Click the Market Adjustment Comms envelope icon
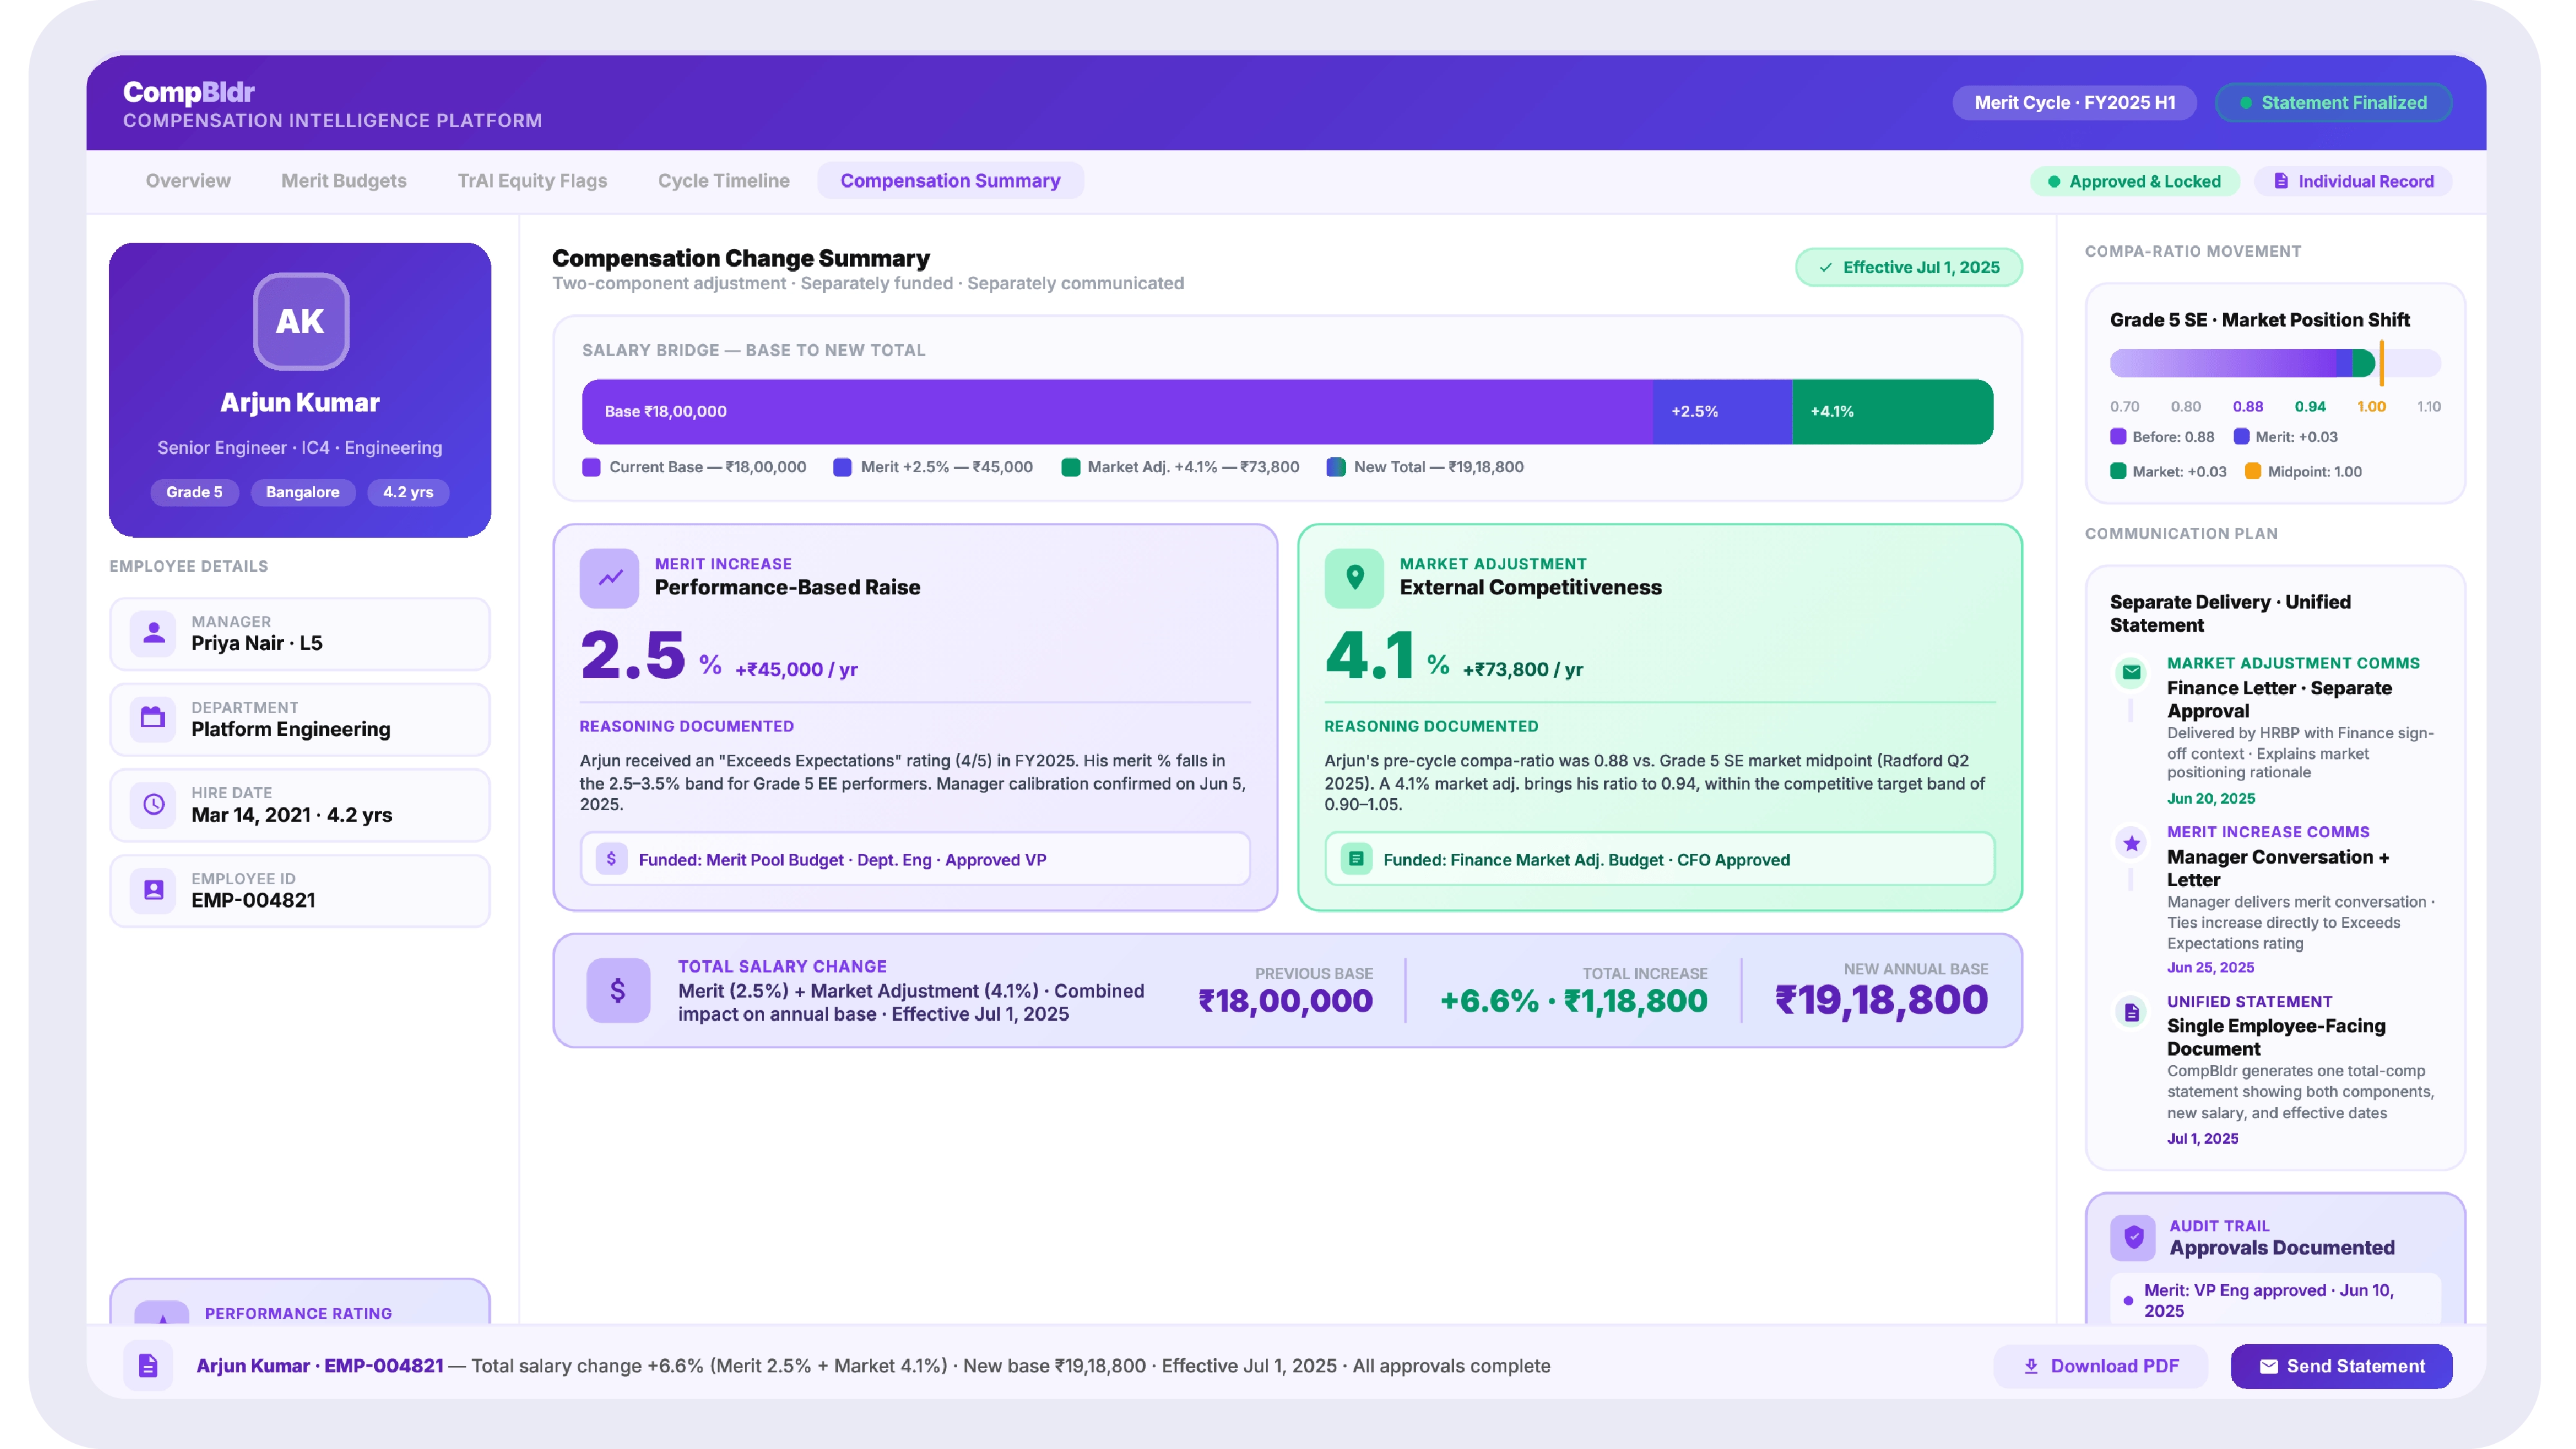The height and width of the screenshot is (1449, 2576). pos(2131,673)
